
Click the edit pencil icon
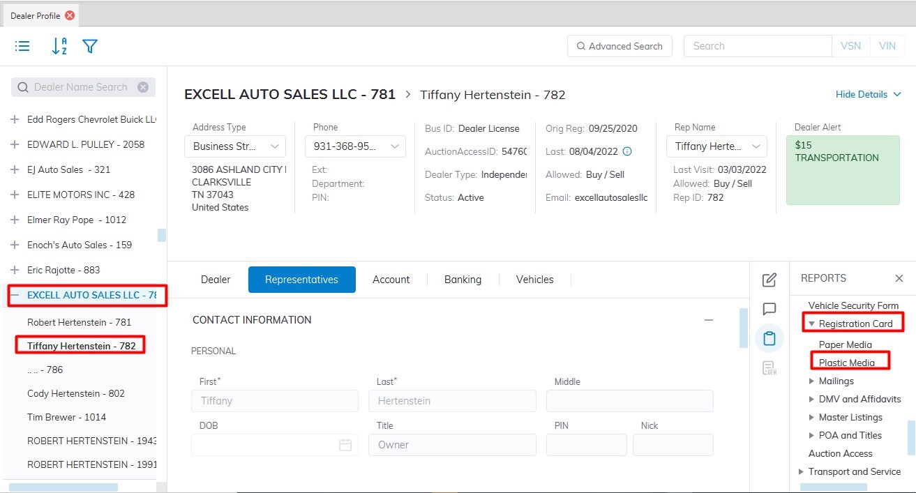(x=769, y=280)
